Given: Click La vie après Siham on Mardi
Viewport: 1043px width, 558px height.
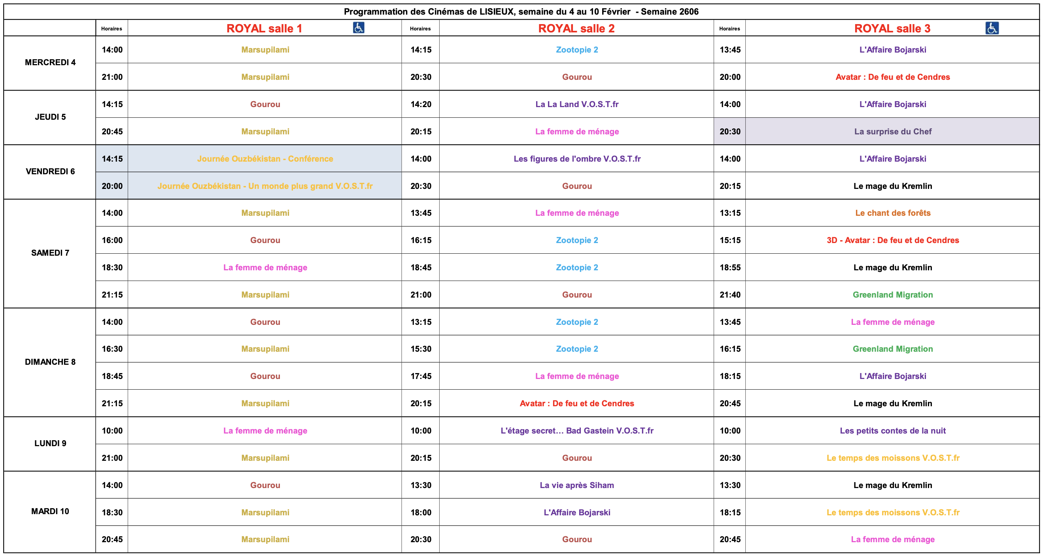Looking at the screenshot, I should pos(576,485).
